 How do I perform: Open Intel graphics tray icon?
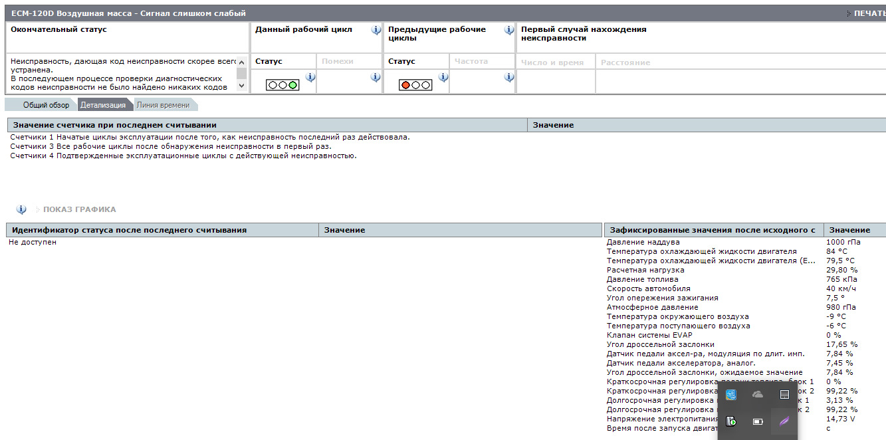(x=731, y=395)
